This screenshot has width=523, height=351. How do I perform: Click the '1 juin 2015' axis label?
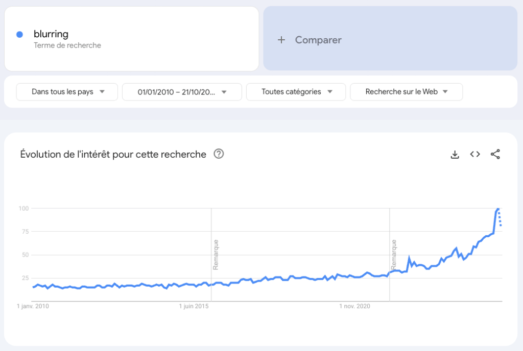point(194,306)
